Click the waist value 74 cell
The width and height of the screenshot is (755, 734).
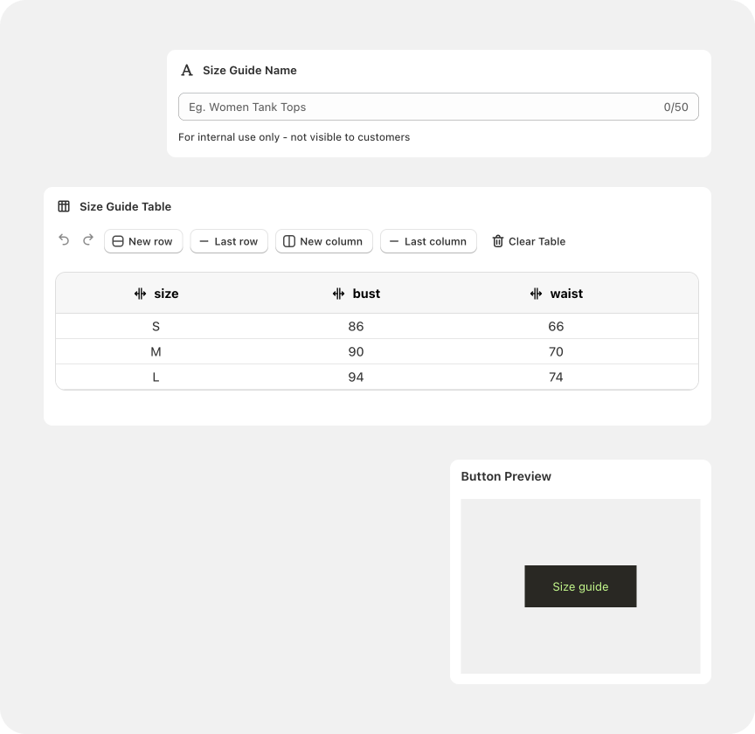click(556, 377)
